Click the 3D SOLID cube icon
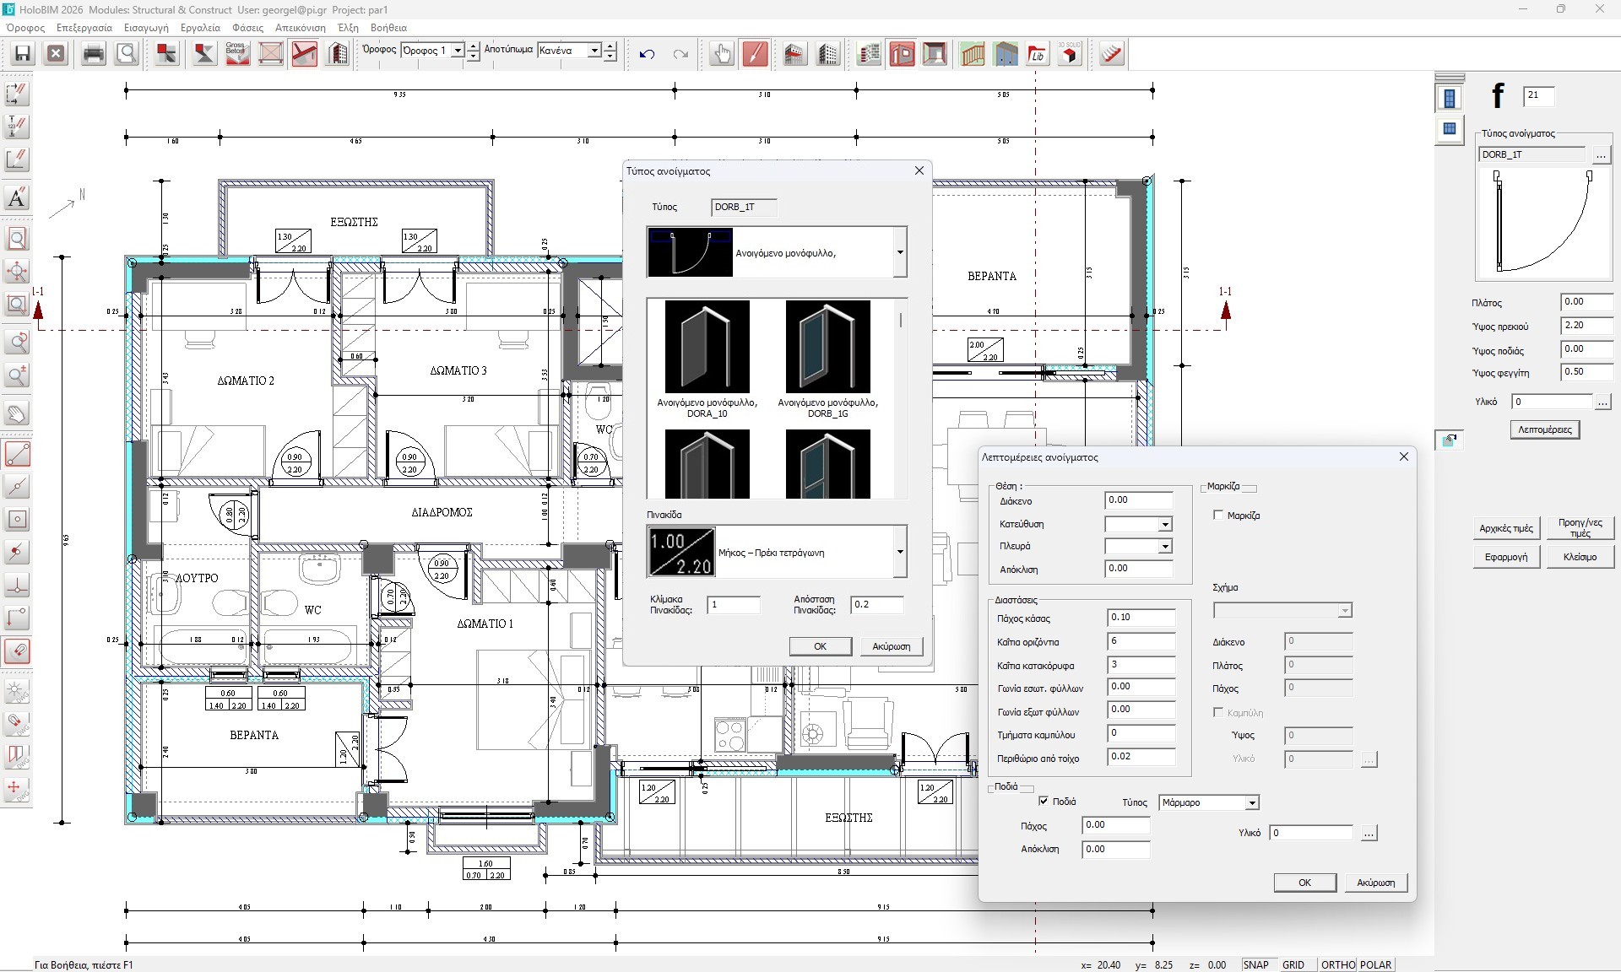 tap(1070, 54)
